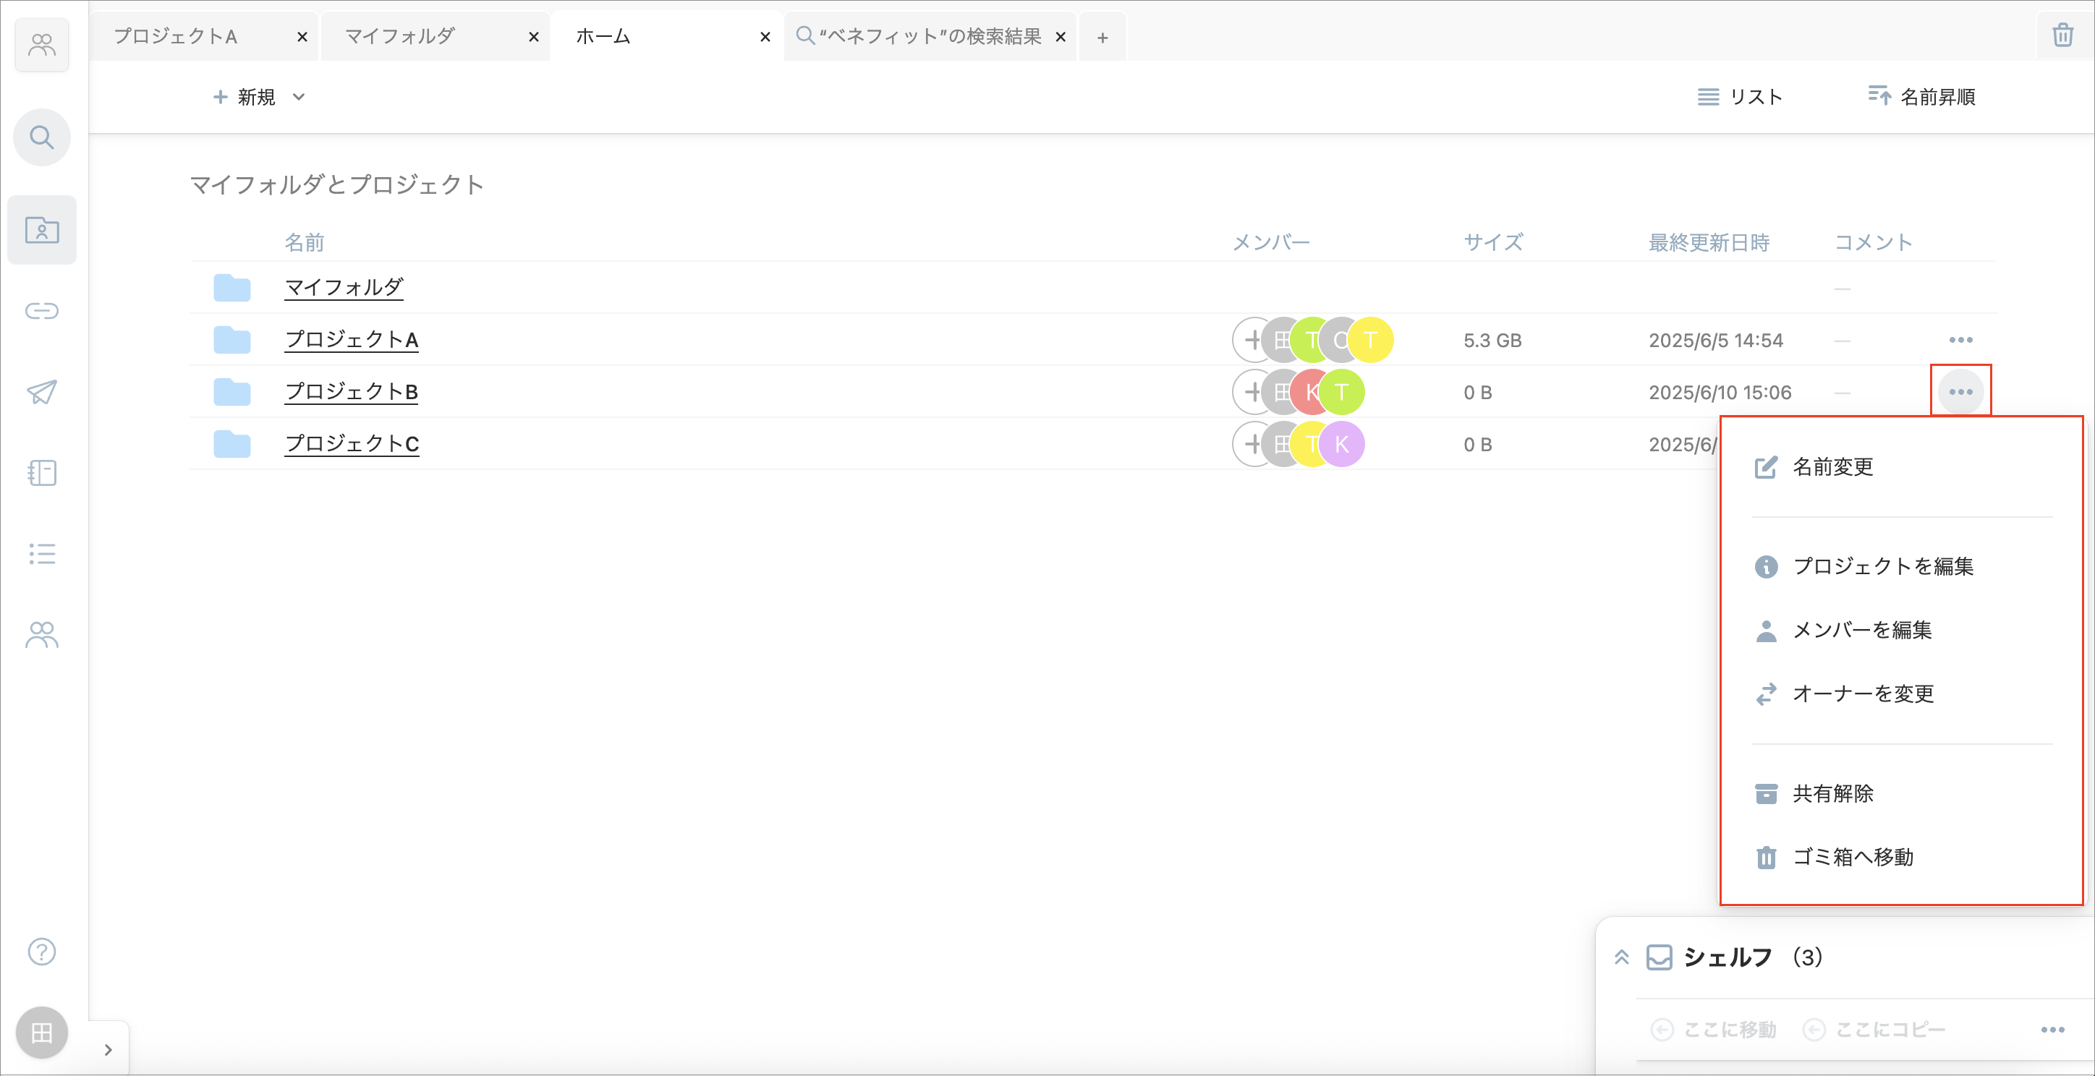
Task: Switch view with リスト button
Action: [1740, 97]
